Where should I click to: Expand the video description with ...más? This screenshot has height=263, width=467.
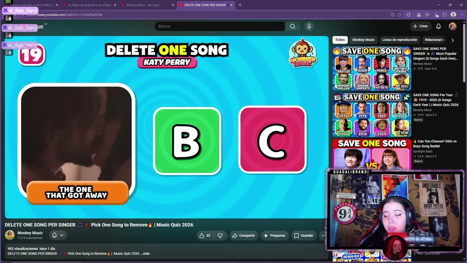146,254
